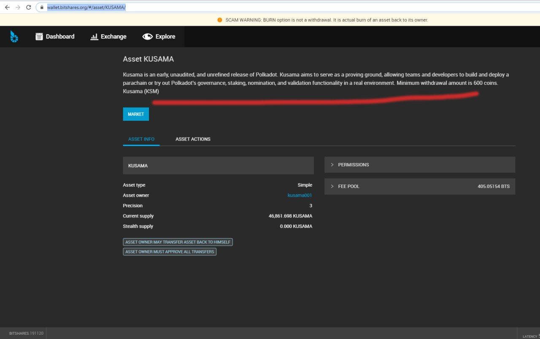The height and width of the screenshot is (339, 540).
Task: Expand the Fee Pool section chevron
Action: click(x=332, y=186)
